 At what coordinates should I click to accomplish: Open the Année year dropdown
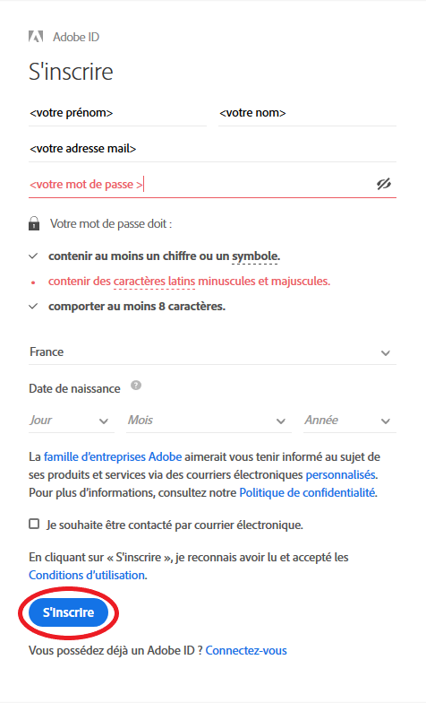[350, 420]
